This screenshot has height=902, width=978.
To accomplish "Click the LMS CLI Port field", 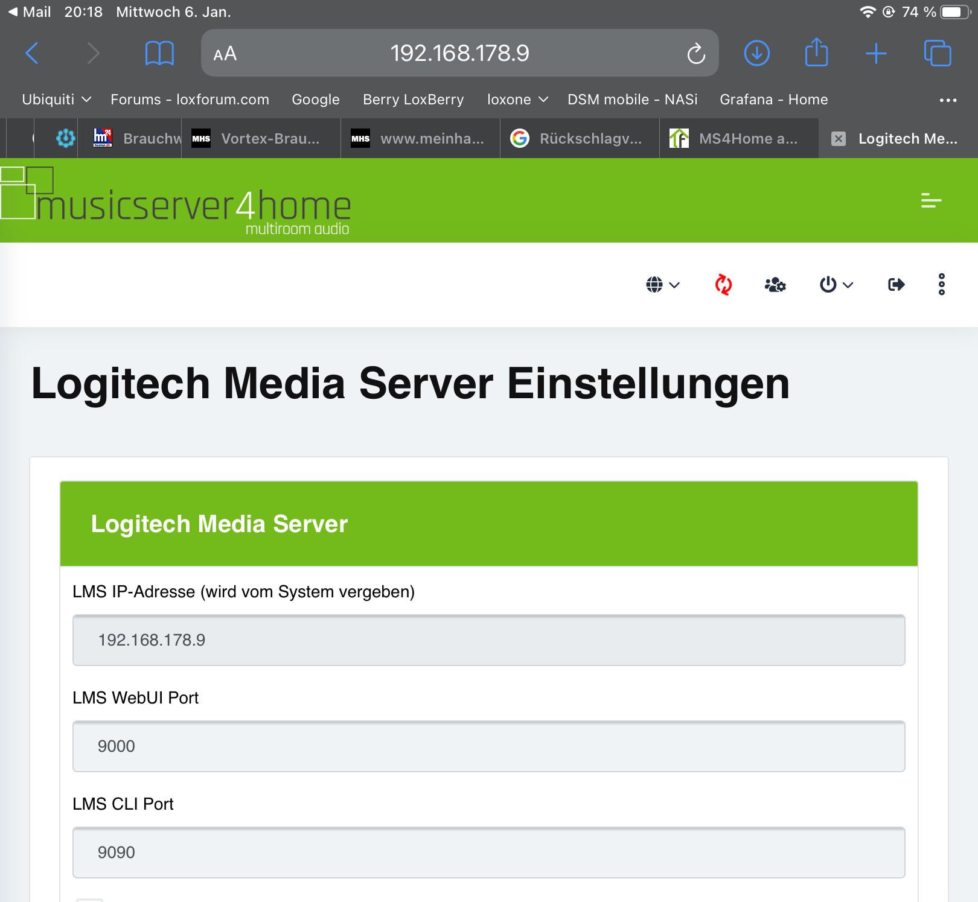I will tap(489, 853).
